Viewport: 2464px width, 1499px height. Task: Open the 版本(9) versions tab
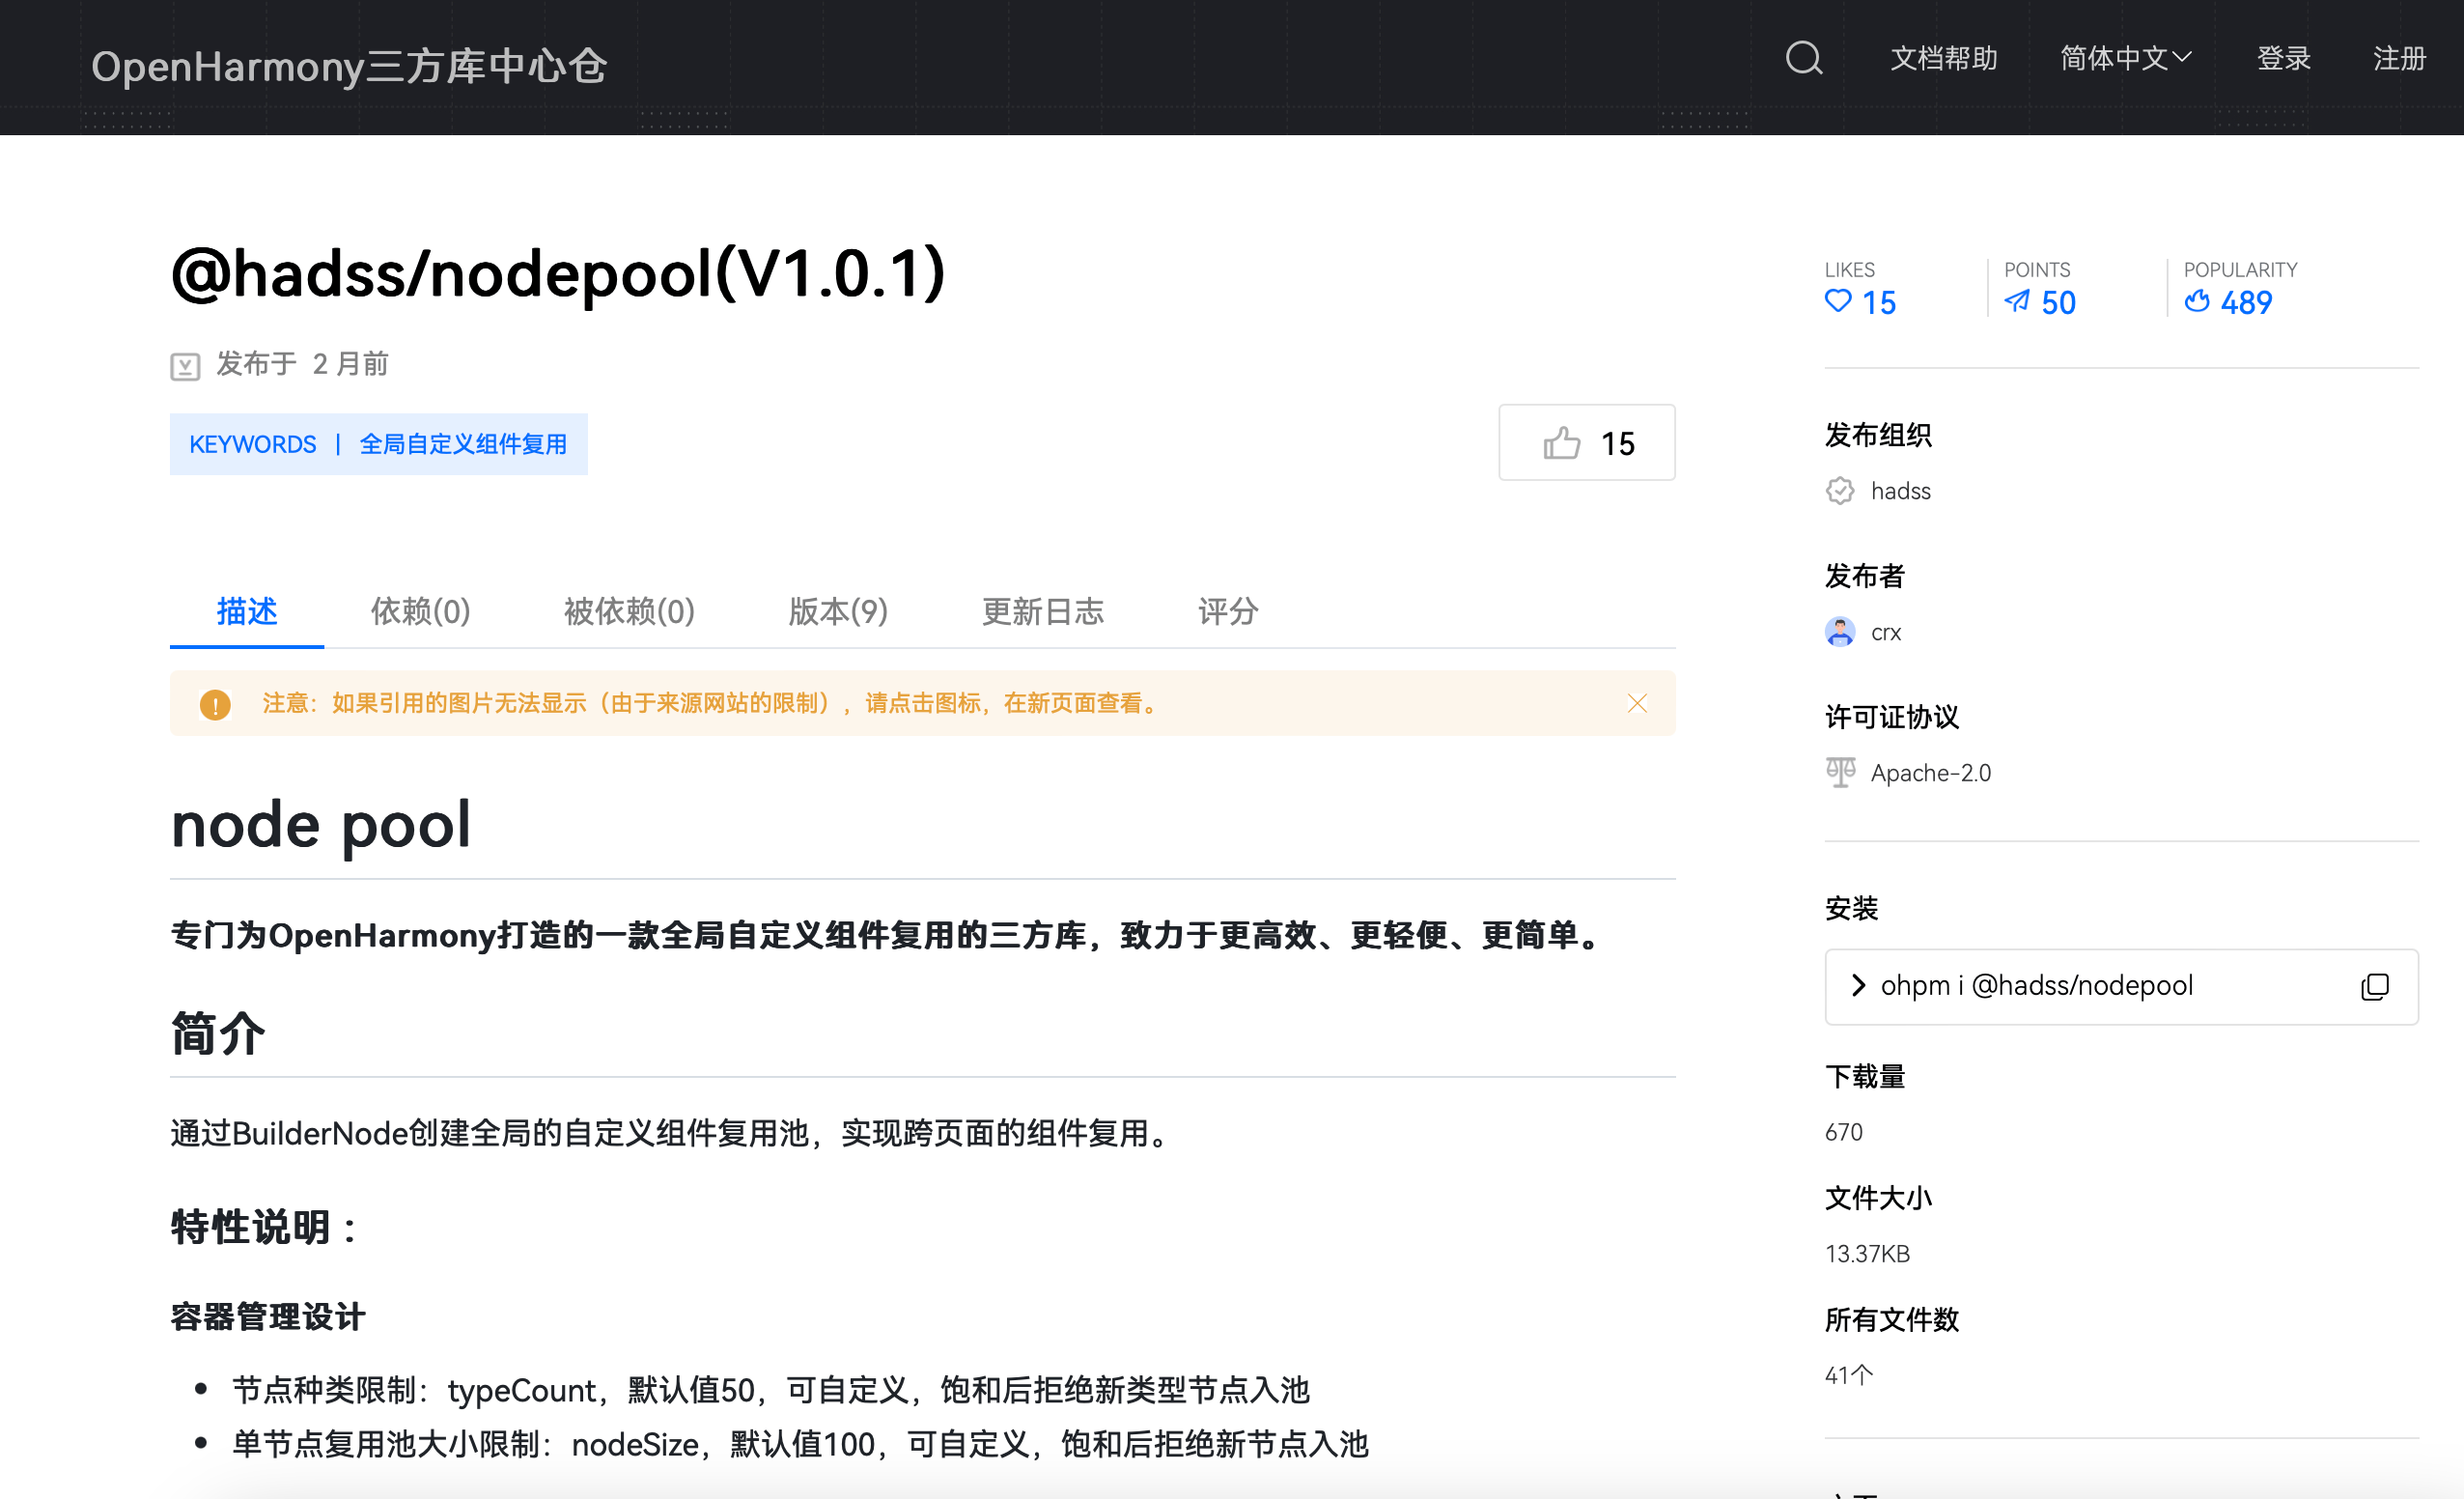[x=840, y=613]
